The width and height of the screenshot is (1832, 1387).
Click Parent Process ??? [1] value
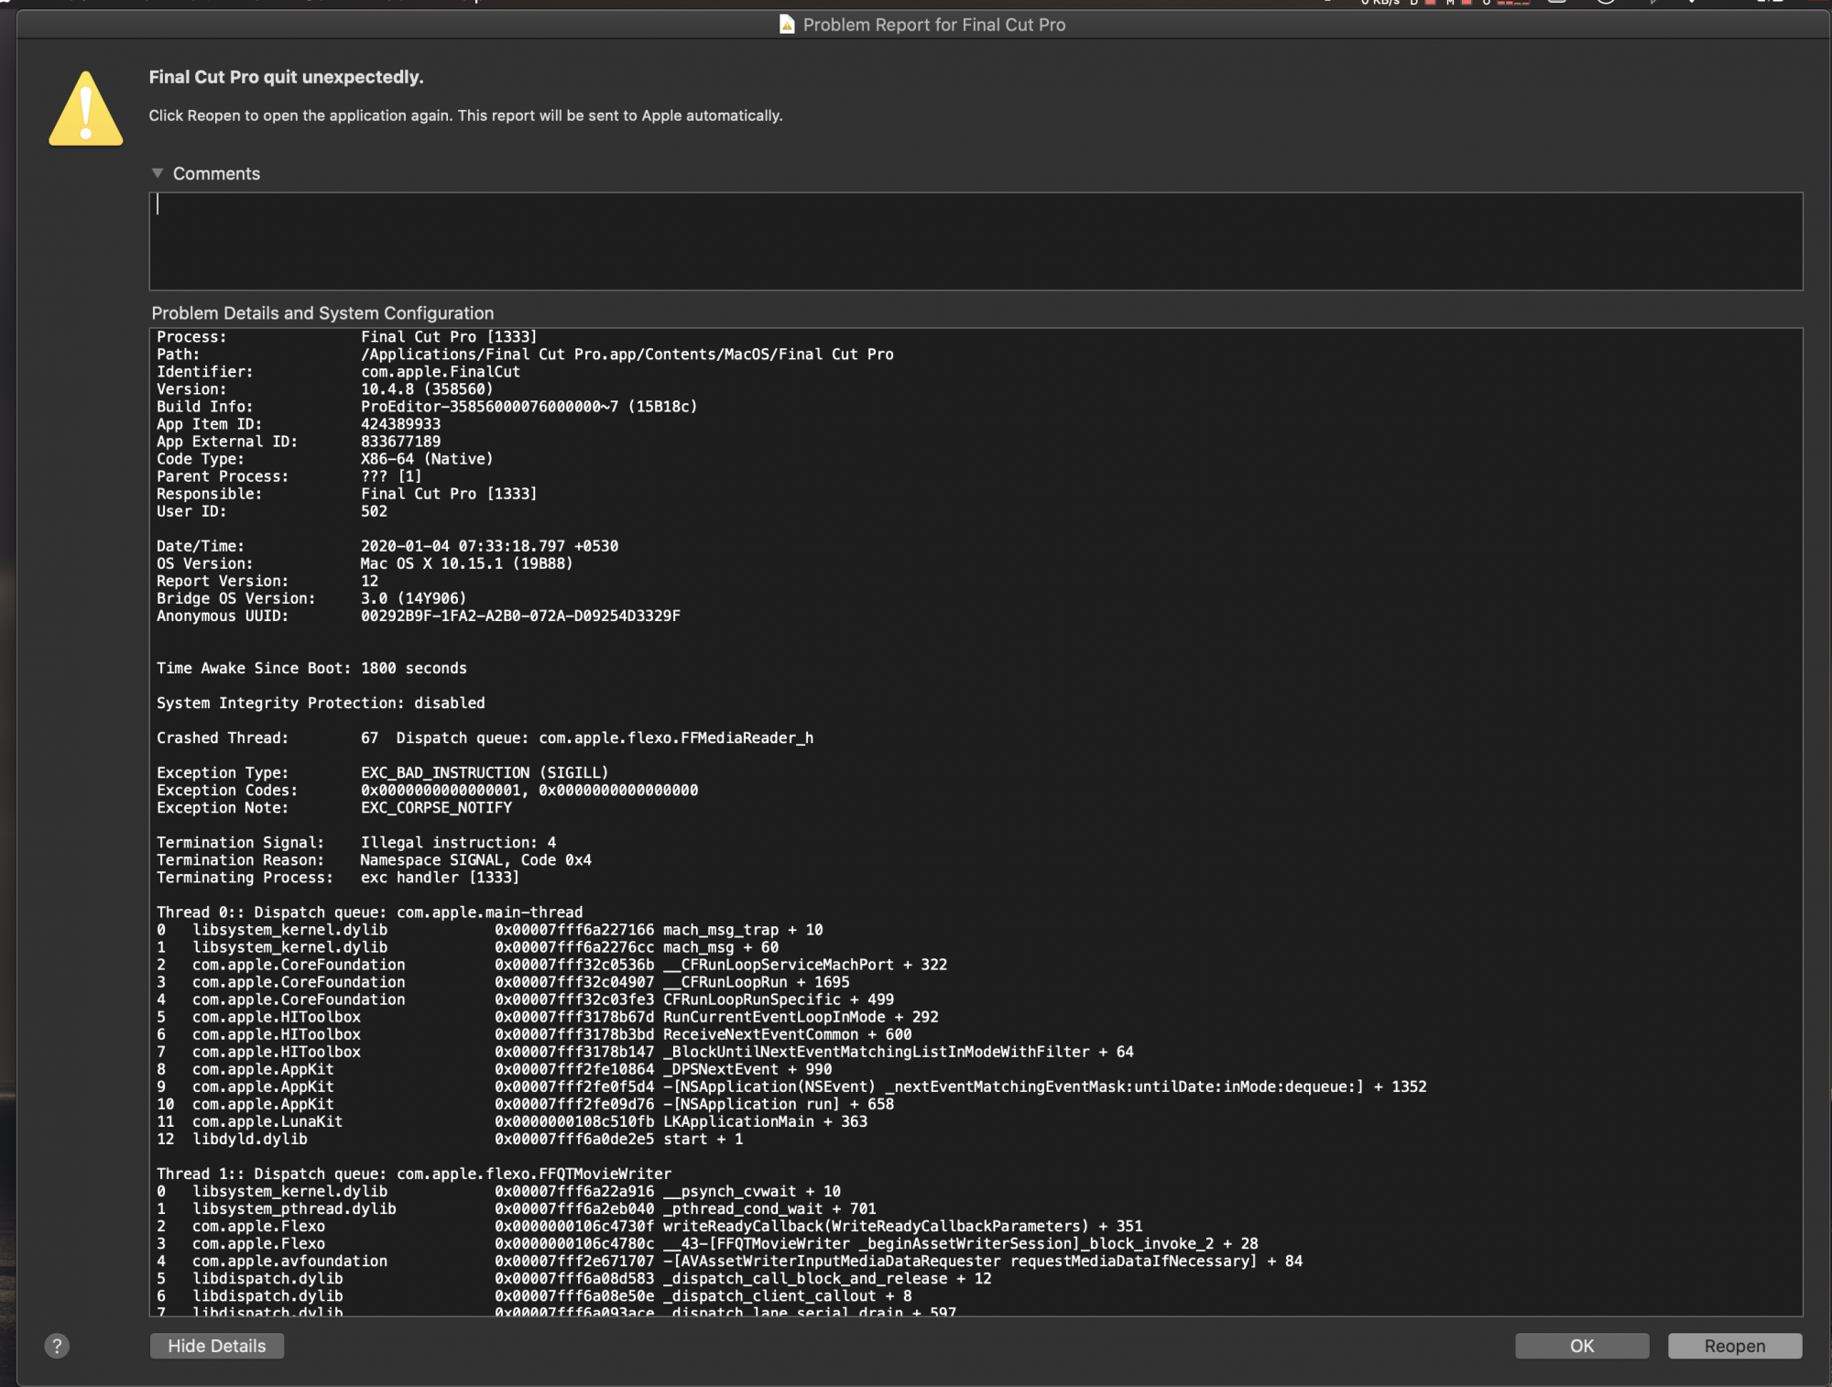pos(391,476)
